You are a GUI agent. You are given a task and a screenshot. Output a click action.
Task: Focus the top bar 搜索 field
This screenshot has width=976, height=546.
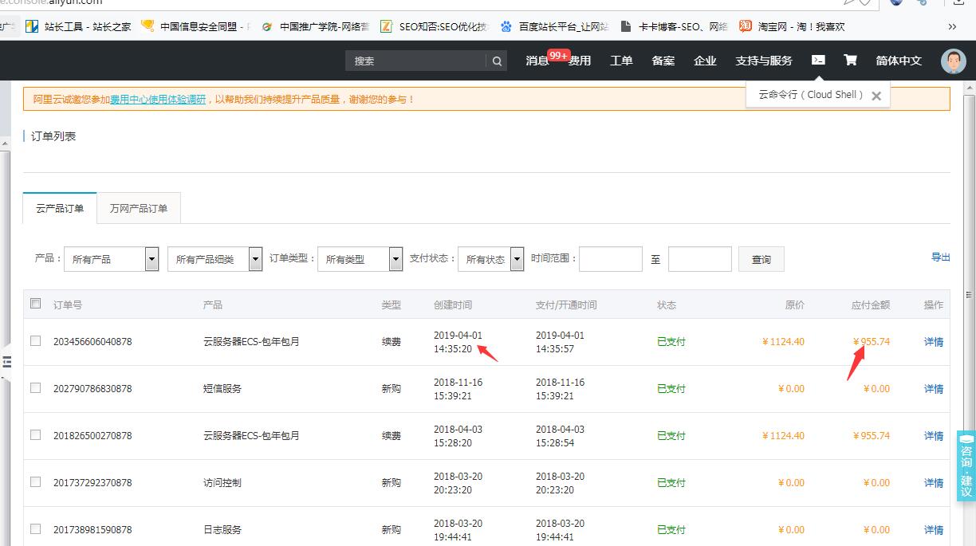pyautogui.click(x=415, y=61)
